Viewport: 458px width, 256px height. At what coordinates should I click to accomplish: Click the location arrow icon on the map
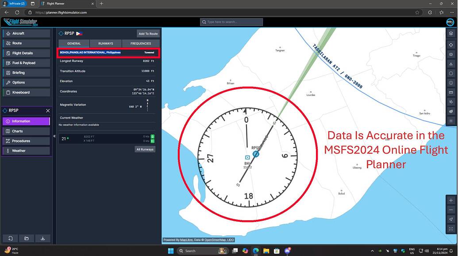coord(450,219)
